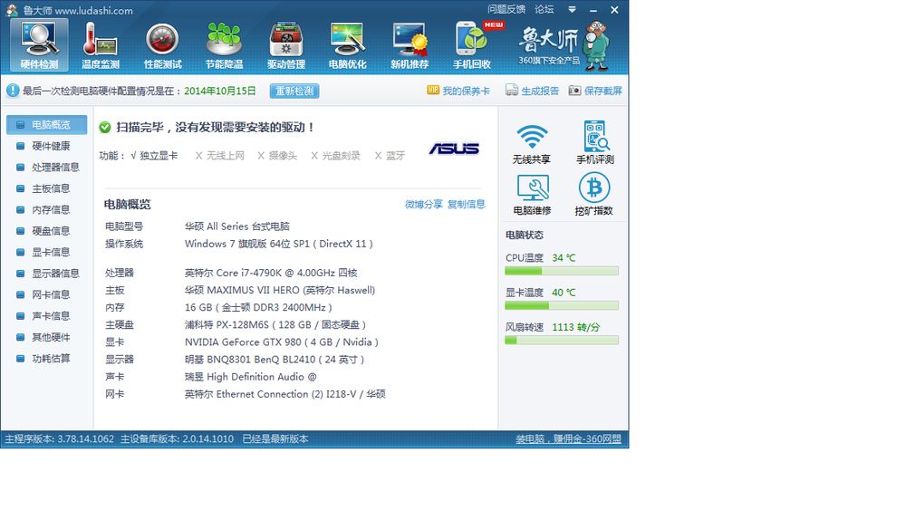Open the 驱动管理 driver management
Screen dimensions: 906x510
286,45
